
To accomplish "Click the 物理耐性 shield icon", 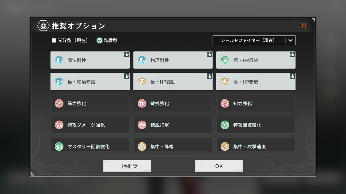I will (142, 60).
